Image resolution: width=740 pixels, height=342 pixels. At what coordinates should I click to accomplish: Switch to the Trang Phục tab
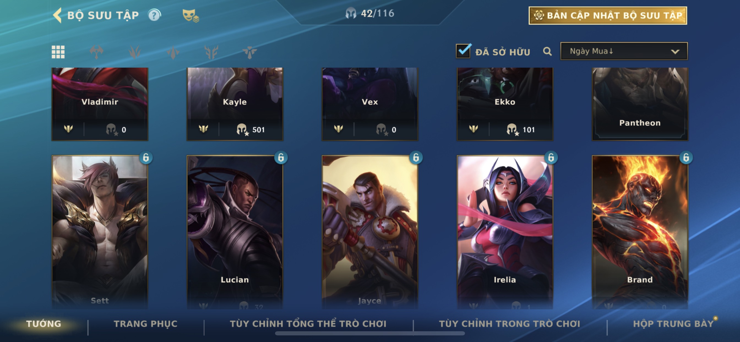point(146,324)
